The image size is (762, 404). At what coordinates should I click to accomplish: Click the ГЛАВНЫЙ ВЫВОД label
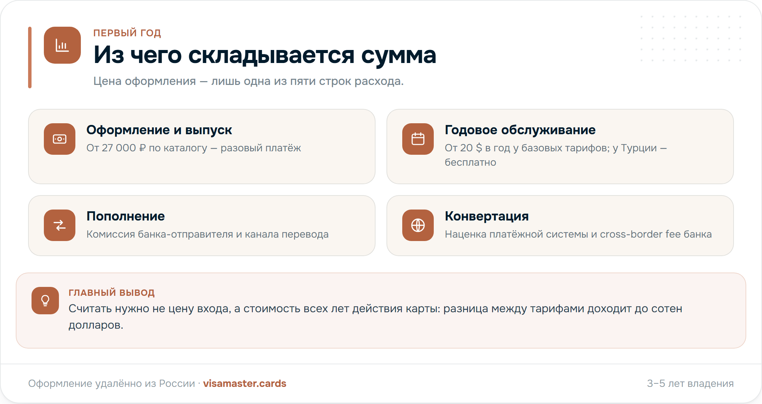[x=112, y=293]
